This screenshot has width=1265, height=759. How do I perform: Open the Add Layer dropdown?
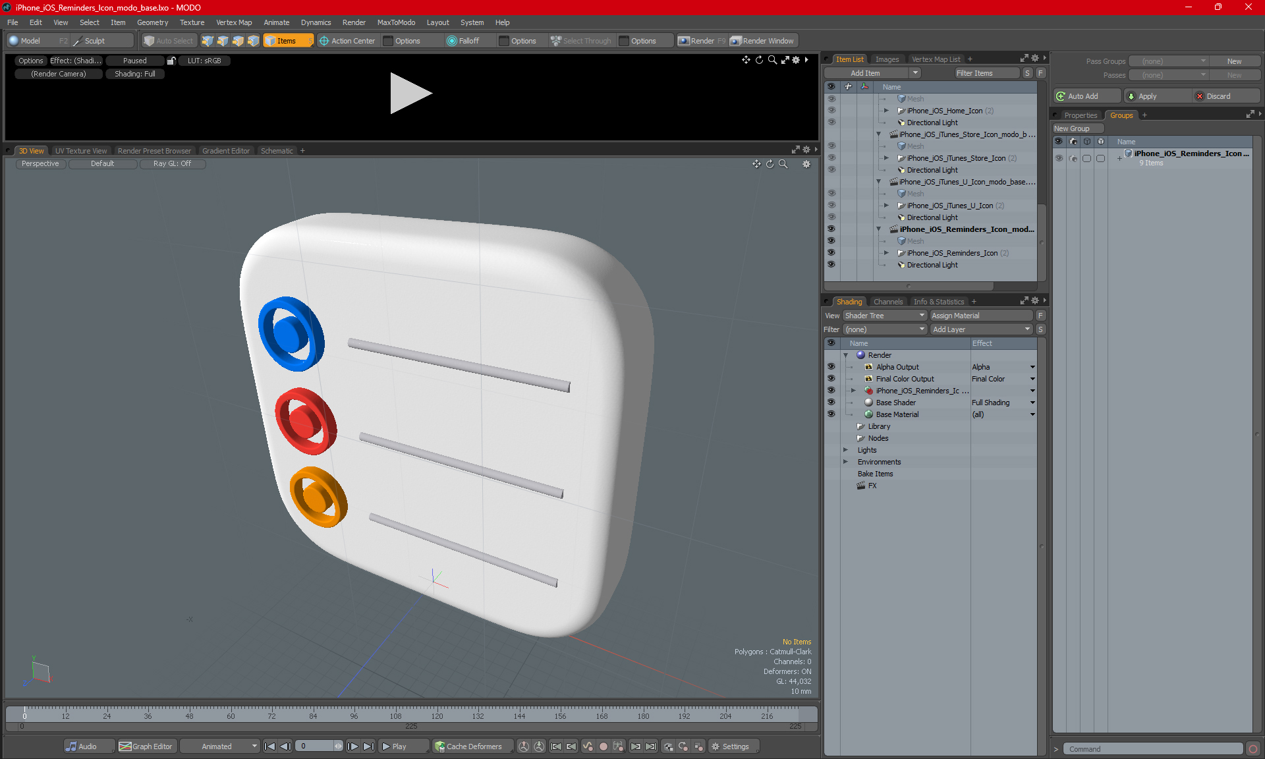click(x=981, y=329)
